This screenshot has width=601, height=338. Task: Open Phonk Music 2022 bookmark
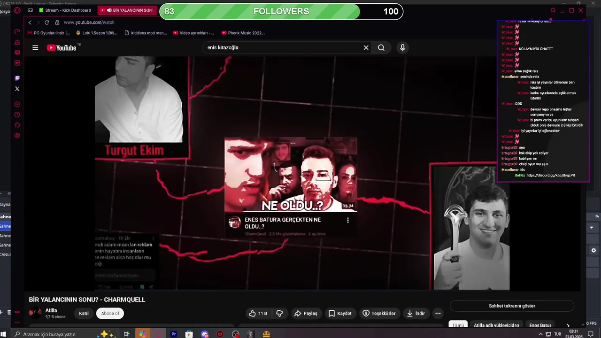click(x=243, y=33)
